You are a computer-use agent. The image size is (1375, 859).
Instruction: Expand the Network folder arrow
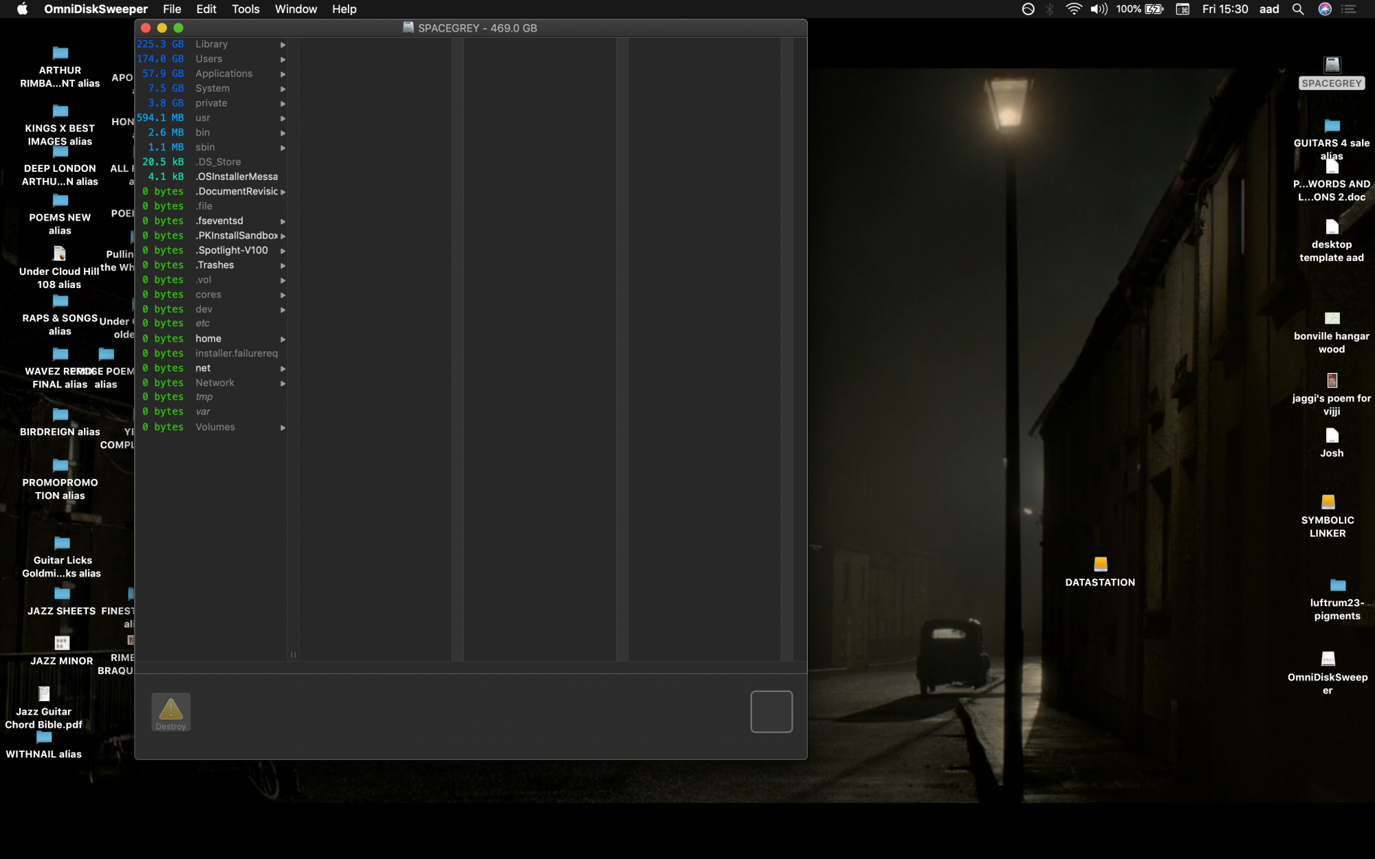283,383
